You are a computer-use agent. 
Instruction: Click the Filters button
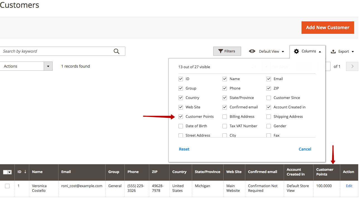pyautogui.click(x=227, y=51)
